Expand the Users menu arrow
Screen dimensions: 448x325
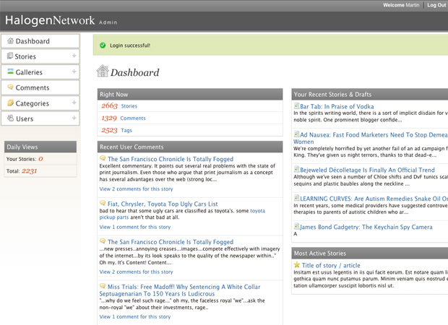[74, 118]
